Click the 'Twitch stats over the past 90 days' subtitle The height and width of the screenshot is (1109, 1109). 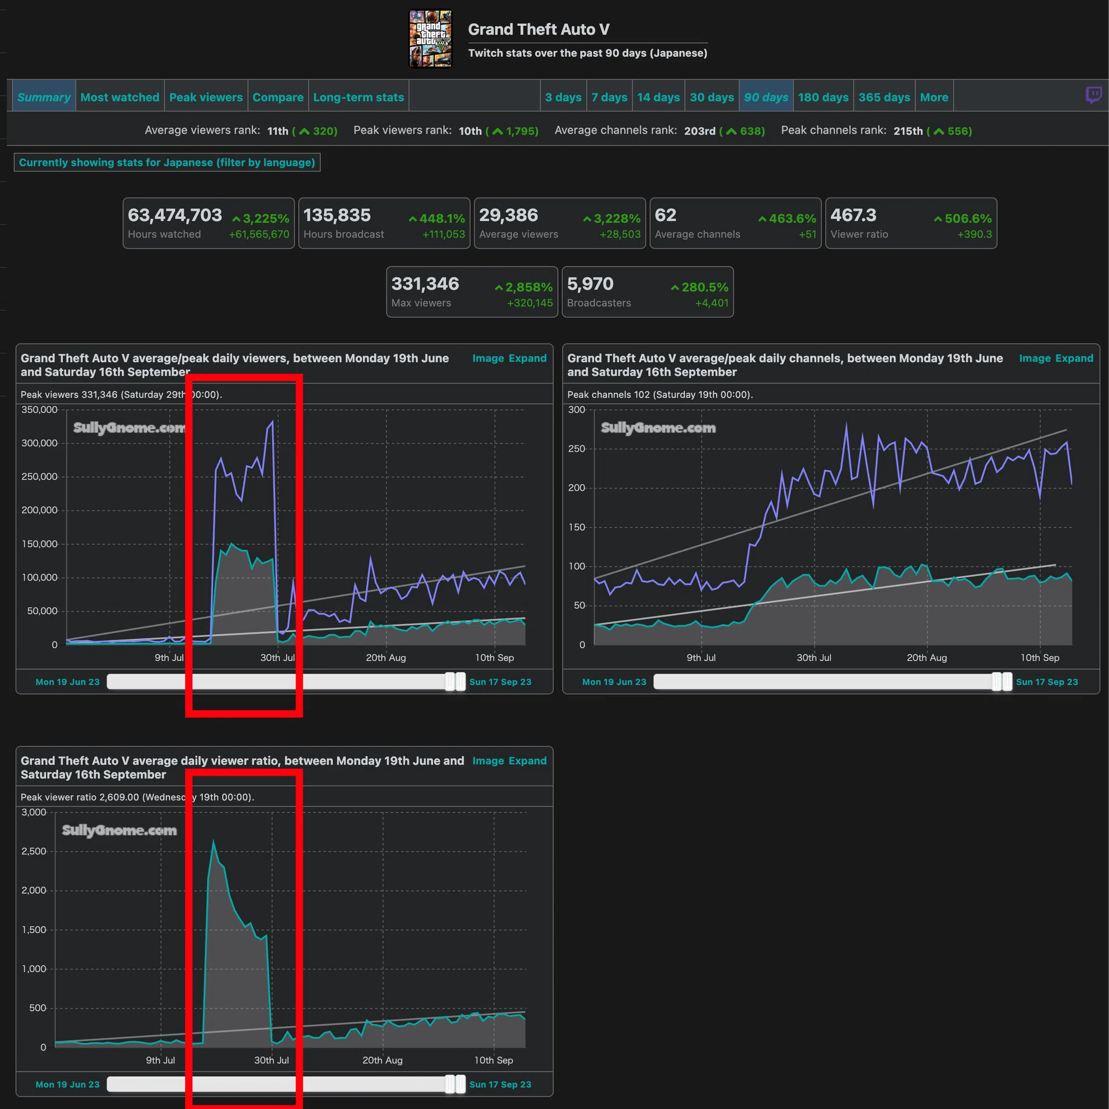click(x=588, y=53)
